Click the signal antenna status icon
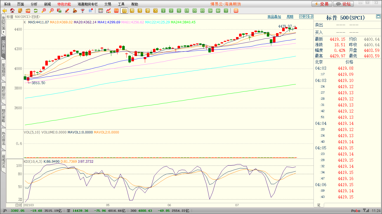The image size is (382, 214). click(366, 211)
